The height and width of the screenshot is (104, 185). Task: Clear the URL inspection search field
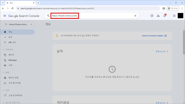(135, 16)
